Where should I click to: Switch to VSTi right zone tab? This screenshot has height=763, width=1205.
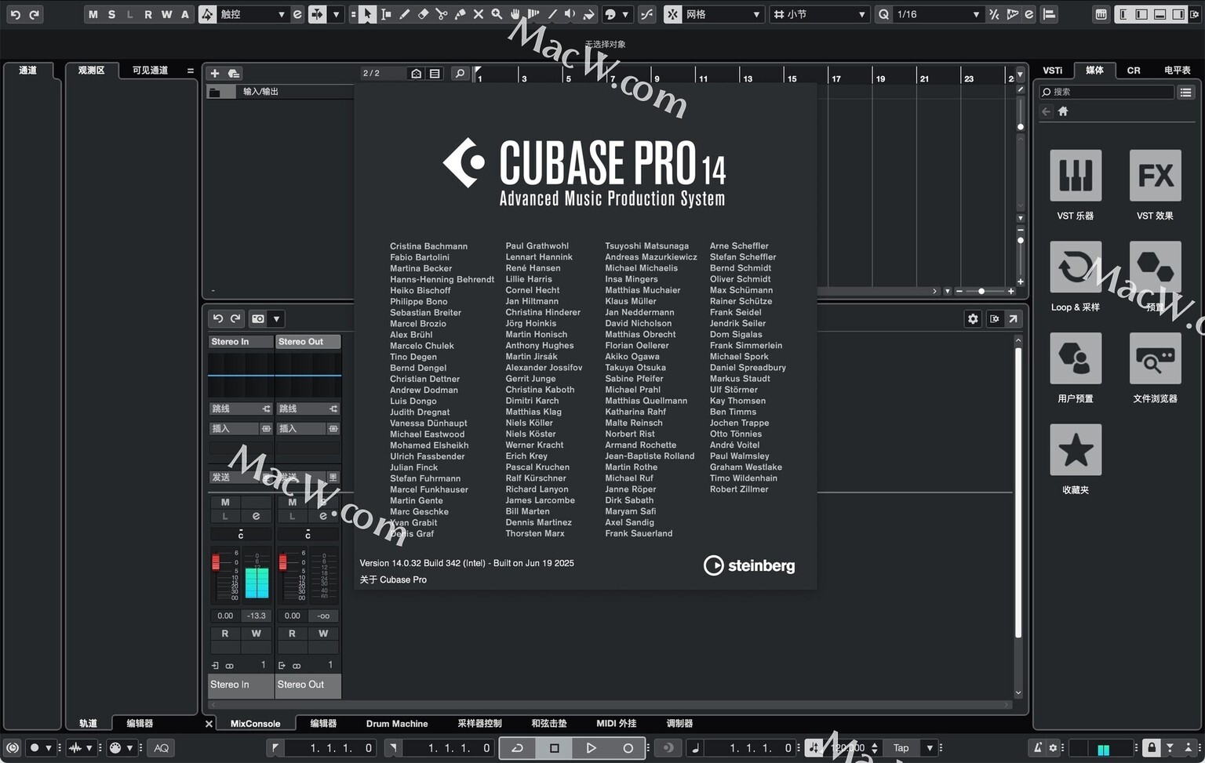1053,70
